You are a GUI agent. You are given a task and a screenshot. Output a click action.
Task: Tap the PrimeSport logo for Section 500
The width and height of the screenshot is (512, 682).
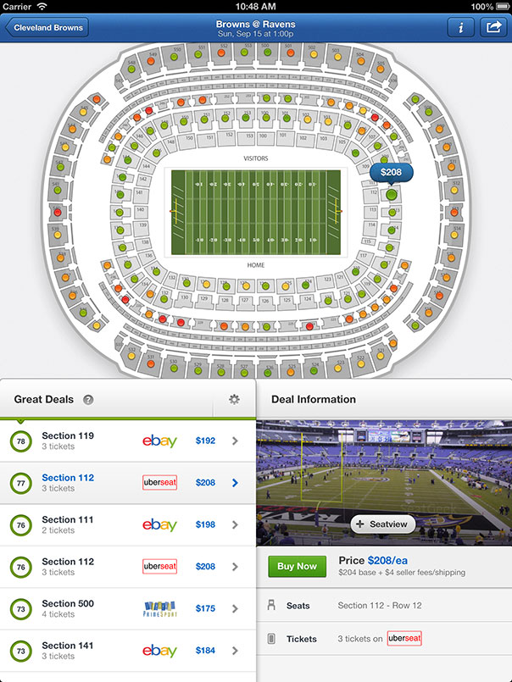pos(159,608)
